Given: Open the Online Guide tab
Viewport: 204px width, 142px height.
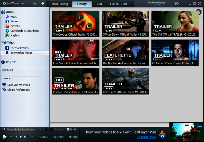Looking at the screenshot, I should 119,4.
